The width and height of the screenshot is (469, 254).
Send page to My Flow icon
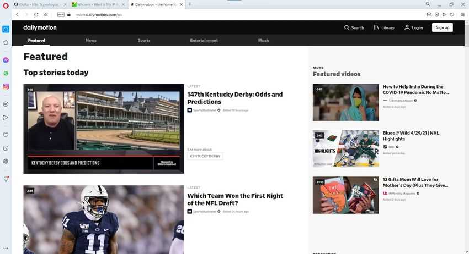point(445,15)
